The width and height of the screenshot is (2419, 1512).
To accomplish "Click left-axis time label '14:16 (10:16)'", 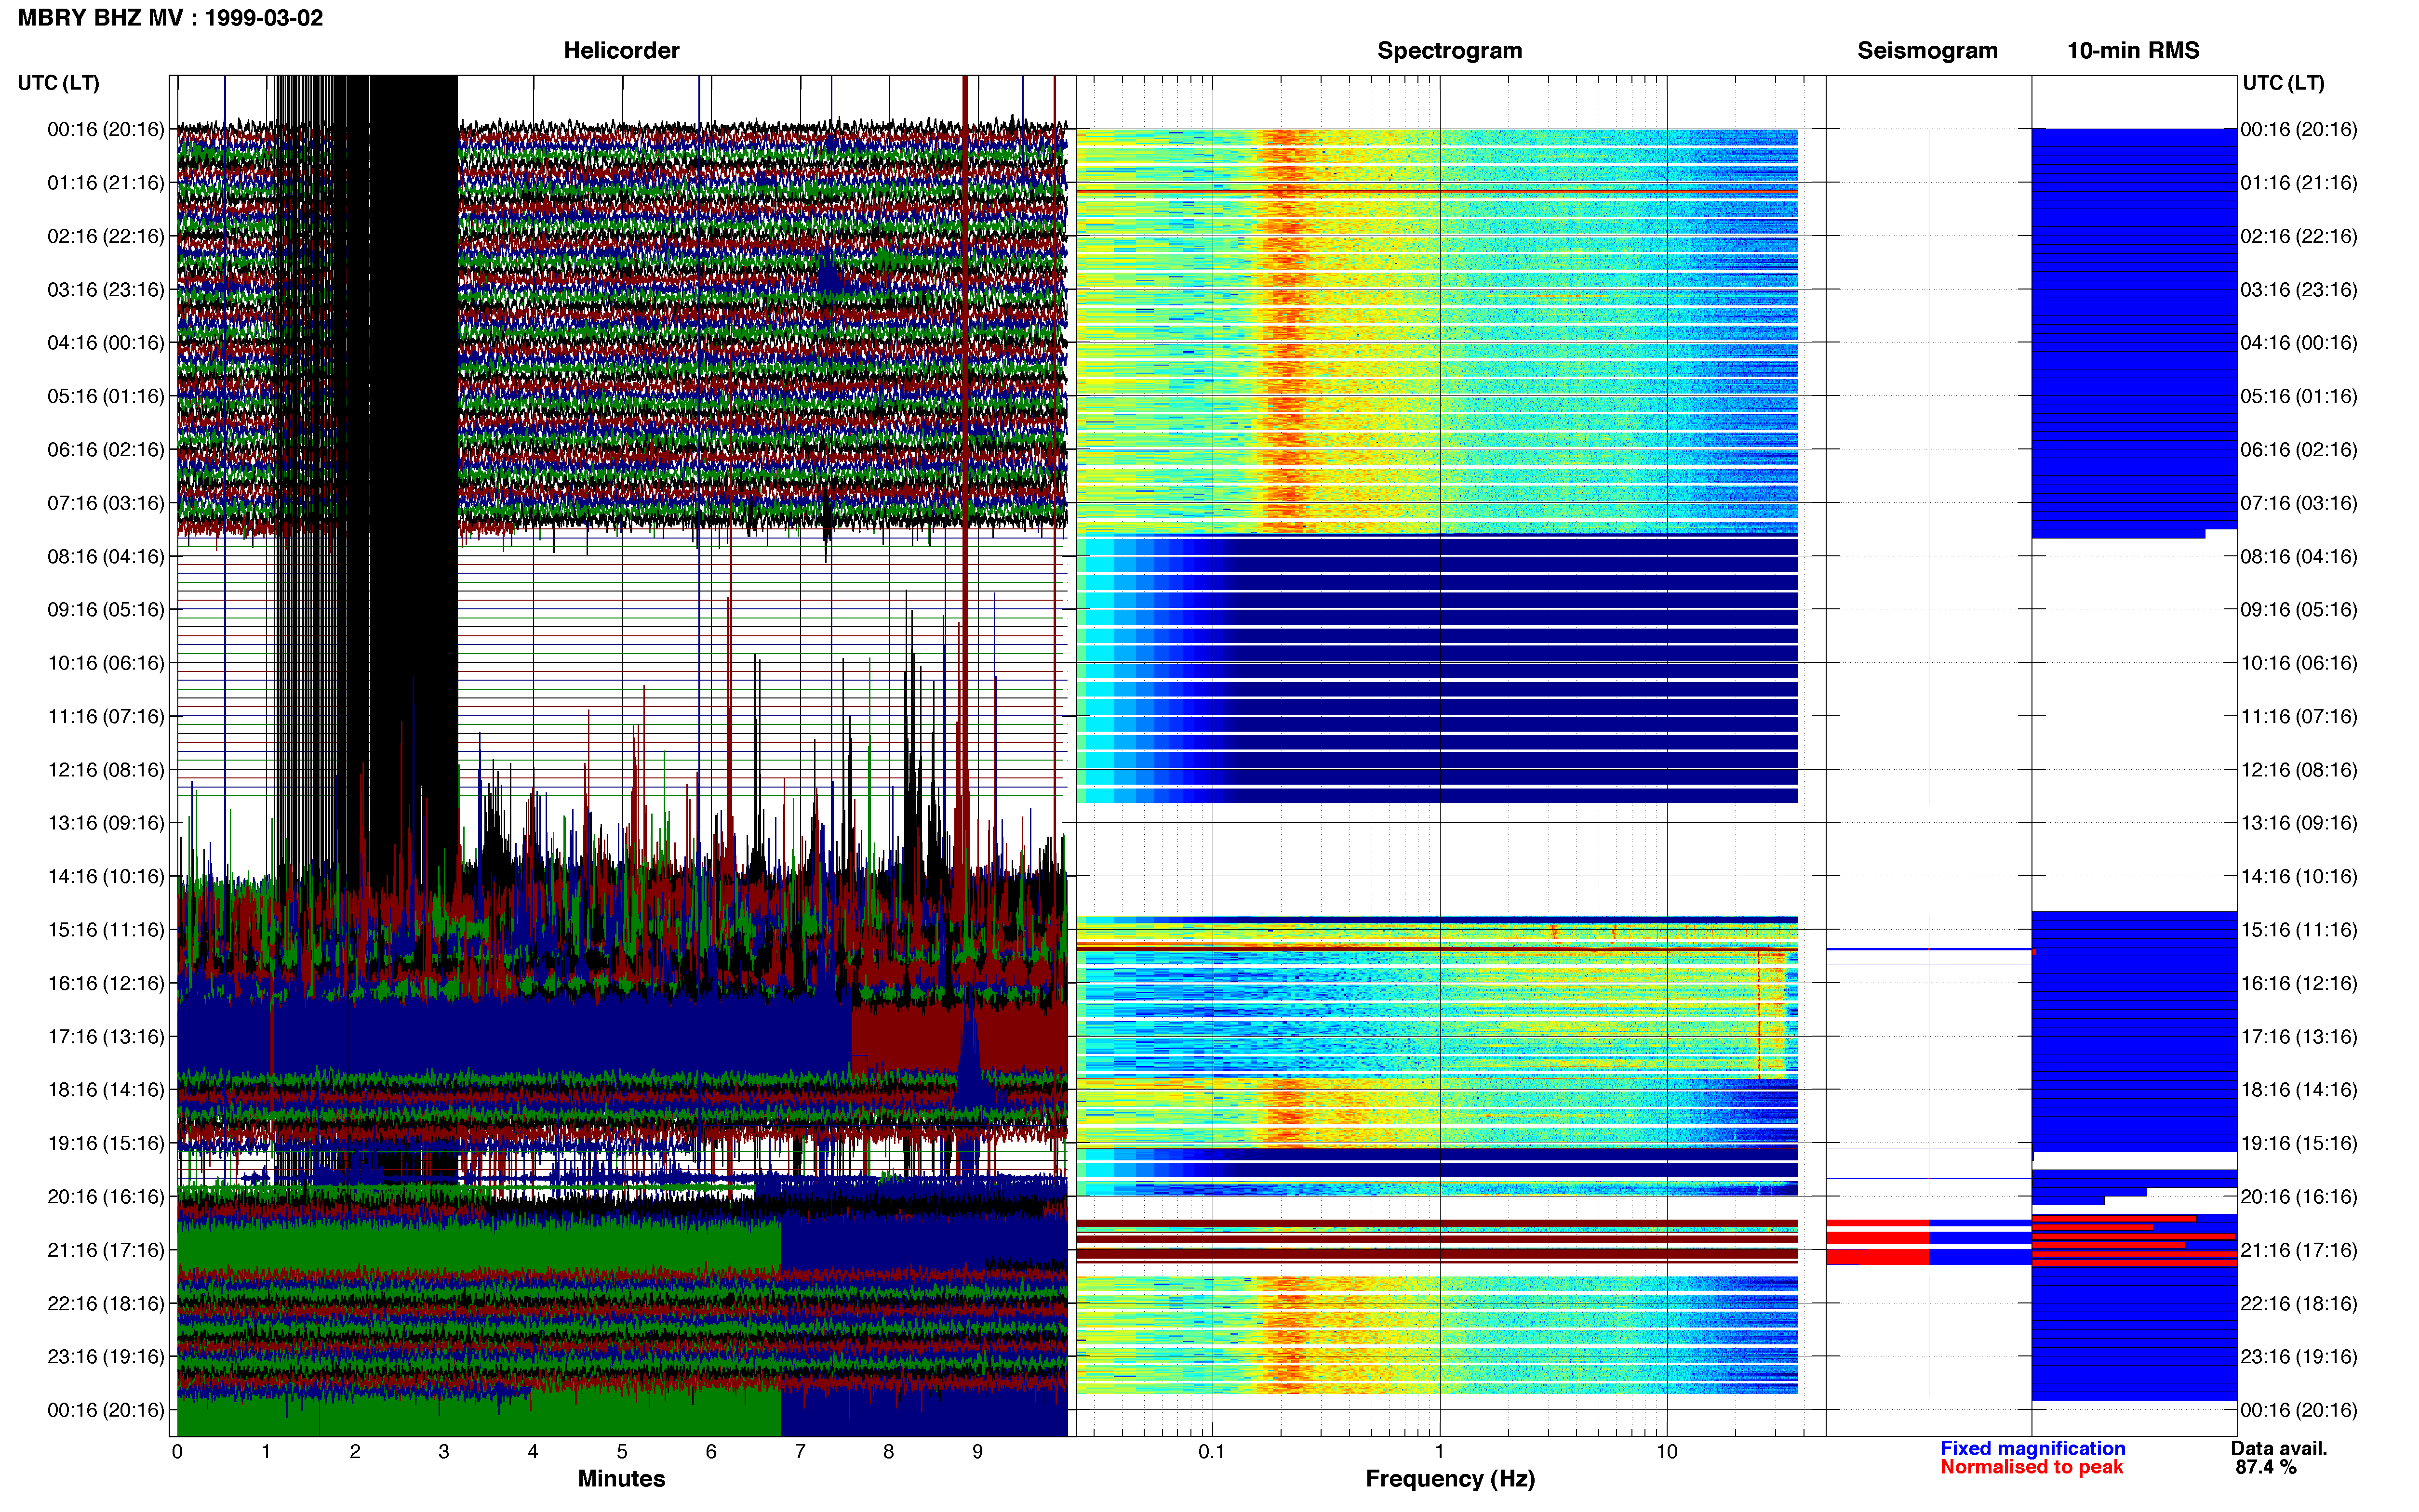I will (x=106, y=877).
